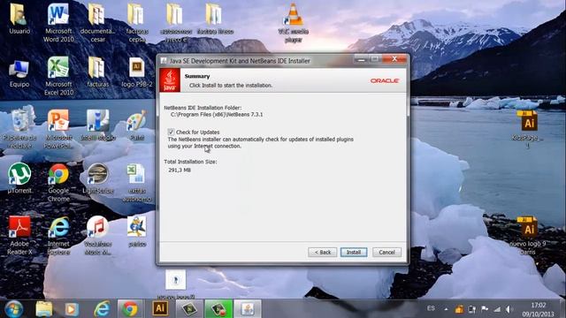Open the facturas cepsa folder
Image resolution: width=566 pixels, height=318 pixels.
(137, 22)
